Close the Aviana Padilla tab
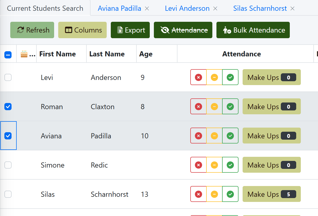Viewport: 318px width, 216px height. tap(147, 8)
